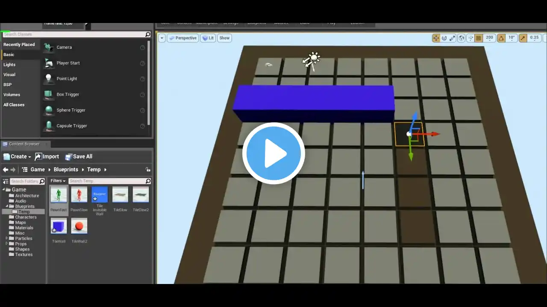Switch to the BSP category

(x=8, y=85)
